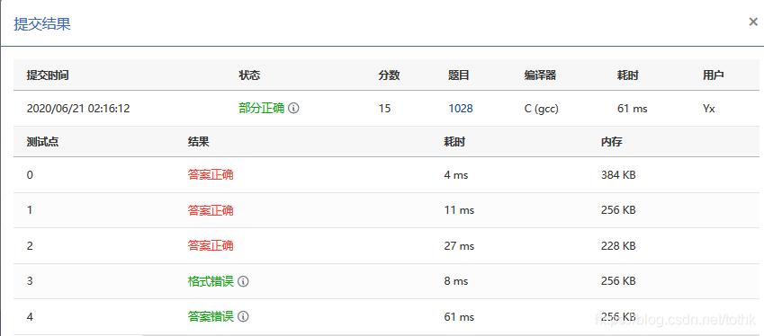This screenshot has height=336, width=764.
Task: Select submission time 2020/06/21 02:16:12
Action: [x=78, y=109]
